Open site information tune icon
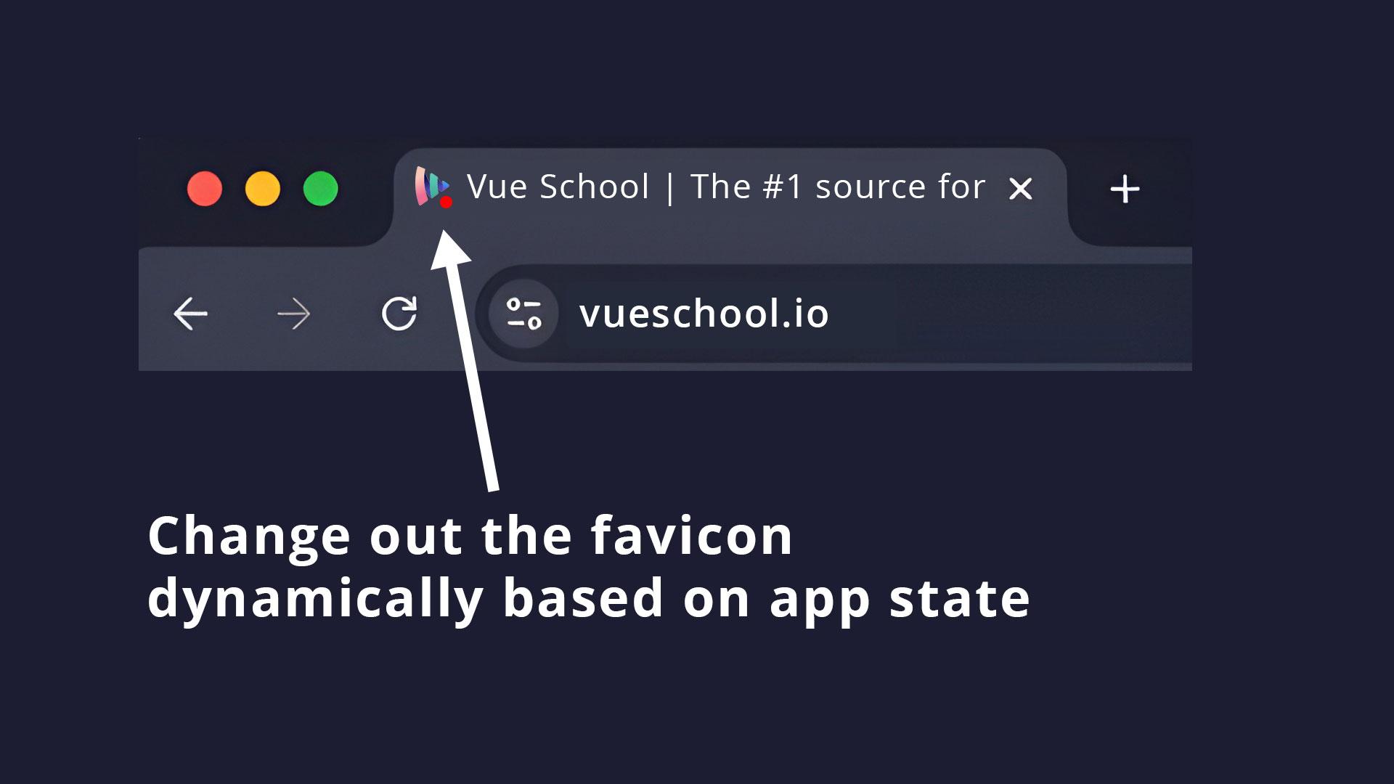The image size is (1394, 784). 524,314
